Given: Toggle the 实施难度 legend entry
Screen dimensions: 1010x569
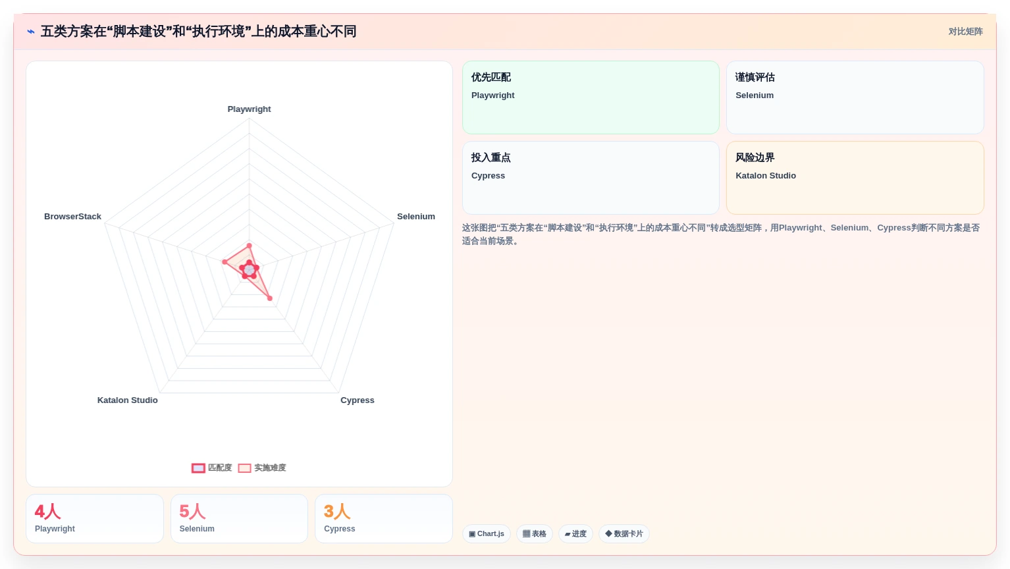Looking at the screenshot, I should pyautogui.click(x=262, y=468).
